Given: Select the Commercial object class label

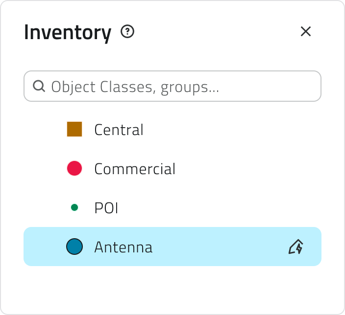Looking at the screenshot, I should 135,169.
